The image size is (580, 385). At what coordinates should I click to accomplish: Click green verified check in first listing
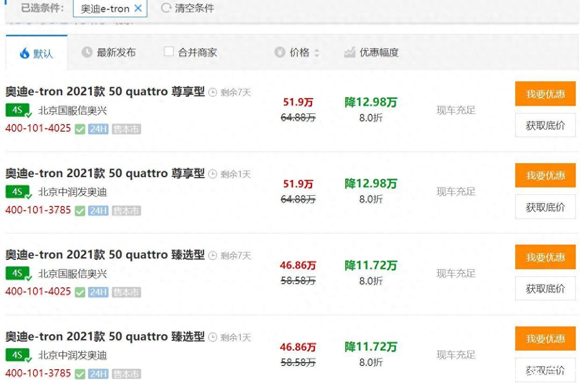click(80, 129)
